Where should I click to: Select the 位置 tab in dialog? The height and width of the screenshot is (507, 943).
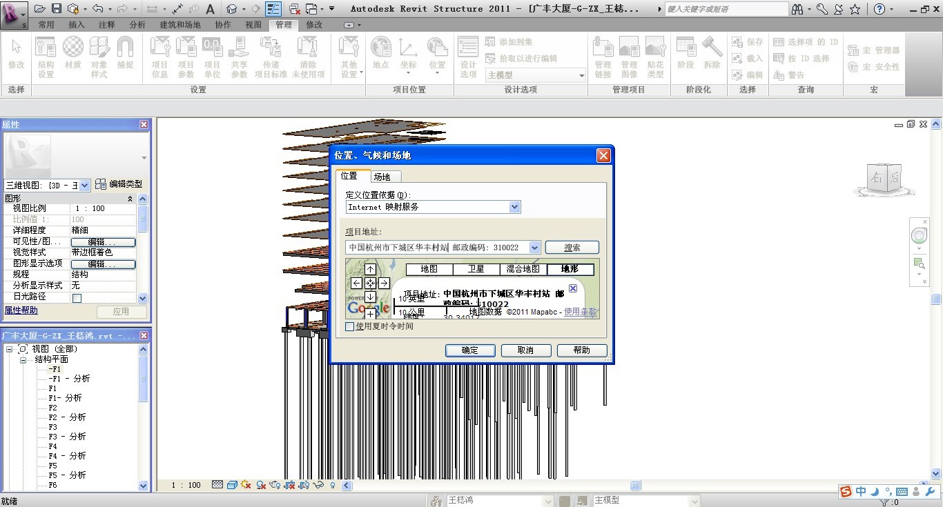pyautogui.click(x=349, y=176)
